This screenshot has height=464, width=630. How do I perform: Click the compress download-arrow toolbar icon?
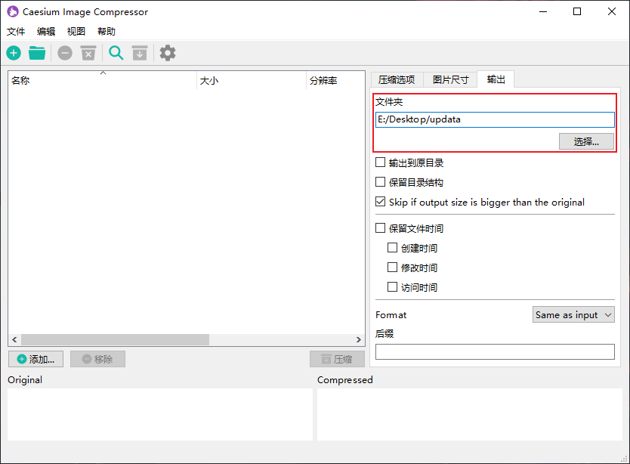(140, 53)
